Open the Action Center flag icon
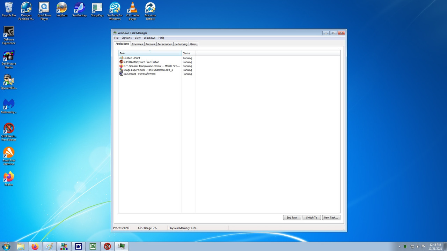This screenshot has width=447, height=251. click(x=424, y=246)
